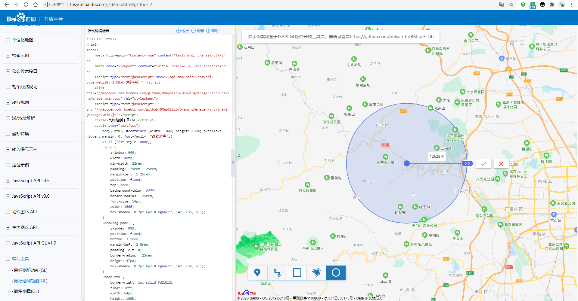The width and height of the screenshot is (578, 301).
Task: Select the marker drawing tool
Action: (257, 272)
